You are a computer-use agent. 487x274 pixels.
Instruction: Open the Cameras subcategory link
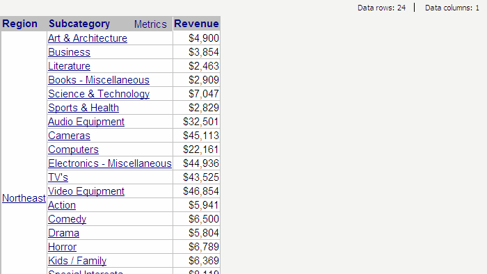click(70, 136)
